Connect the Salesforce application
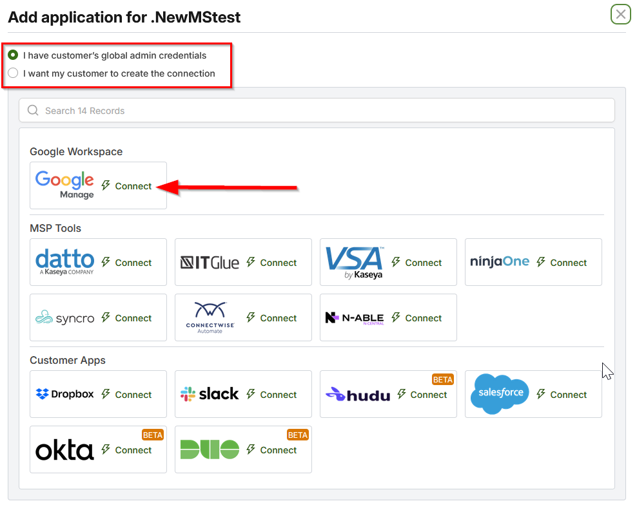Screen dimensions: 637x519 [x=562, y=395]
